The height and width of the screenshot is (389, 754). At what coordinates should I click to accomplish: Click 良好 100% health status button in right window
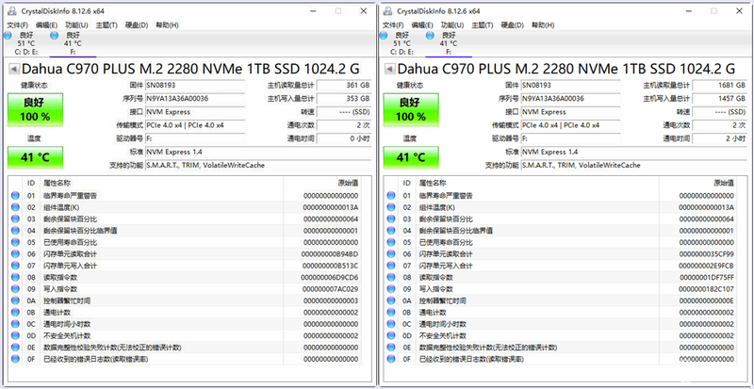click(411, 109)
